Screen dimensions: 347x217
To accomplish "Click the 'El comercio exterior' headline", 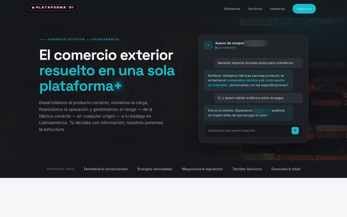I will pos(106,55).
